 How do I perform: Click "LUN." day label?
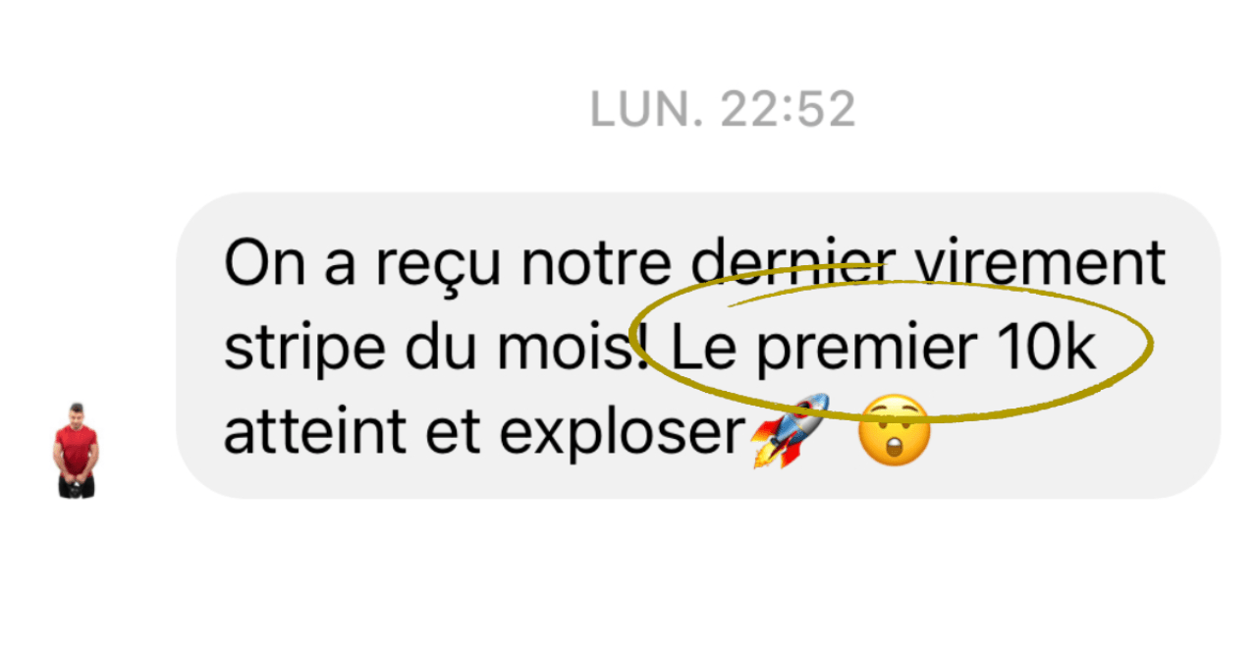pyautogui.click(x=647, y=110)
